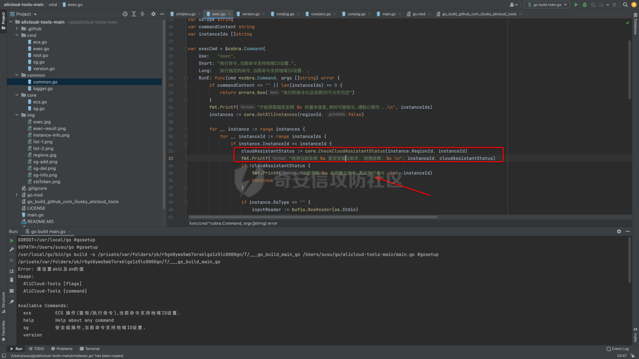Viewport: 639px width, 359px height.
Task: Open the make side tool window
Action: pyautogui.click(x=635, y=335)
